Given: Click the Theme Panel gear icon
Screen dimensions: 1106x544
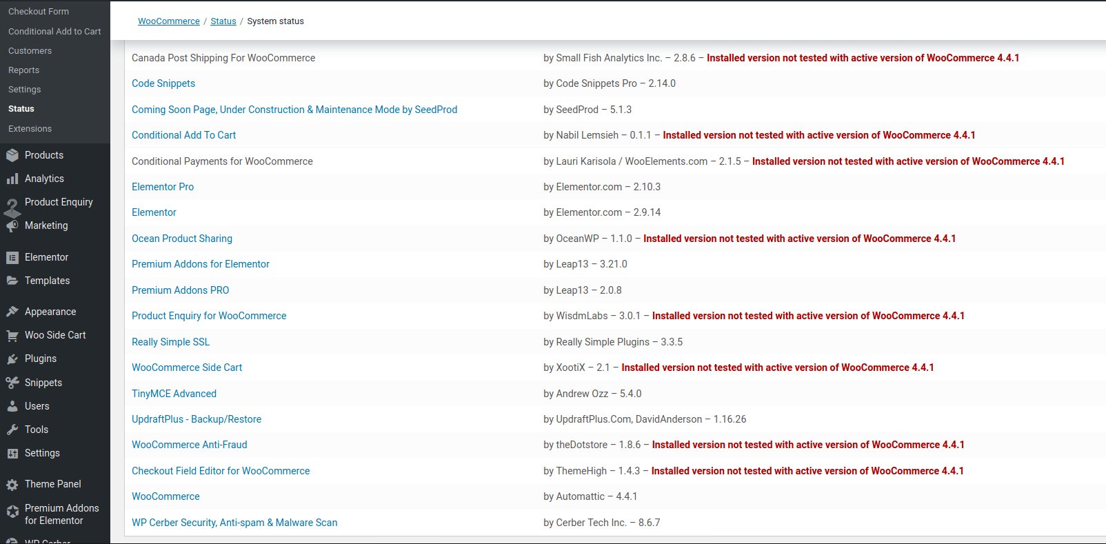Looking at the screenshot, I should point(12,485).
